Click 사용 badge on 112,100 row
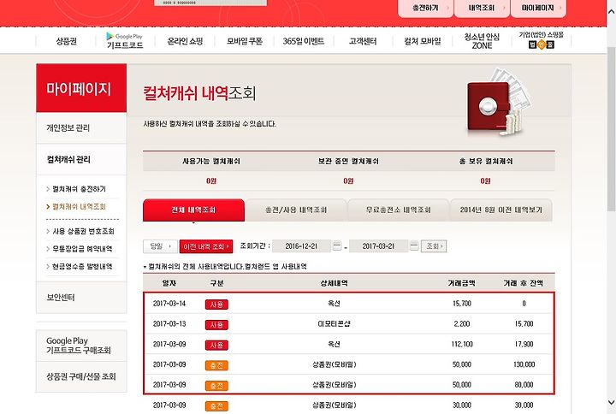616x414 pixels. coord(216,346)
